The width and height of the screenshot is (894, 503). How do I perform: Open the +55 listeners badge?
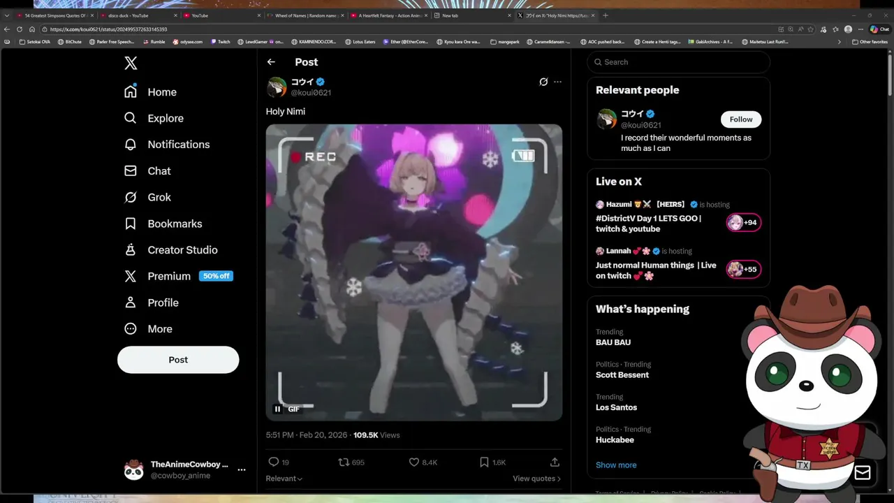(743, 269)
